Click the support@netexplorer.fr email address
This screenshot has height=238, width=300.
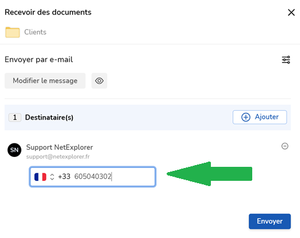tap(58, 157)
